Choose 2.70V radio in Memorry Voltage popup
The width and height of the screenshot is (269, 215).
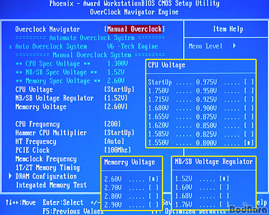click(154, 187)
